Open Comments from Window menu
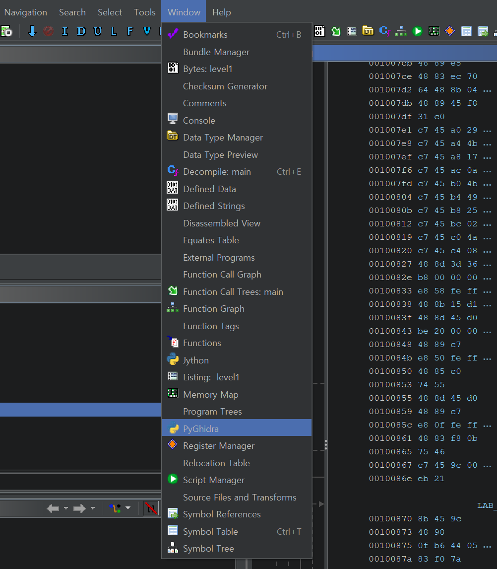 237,103
